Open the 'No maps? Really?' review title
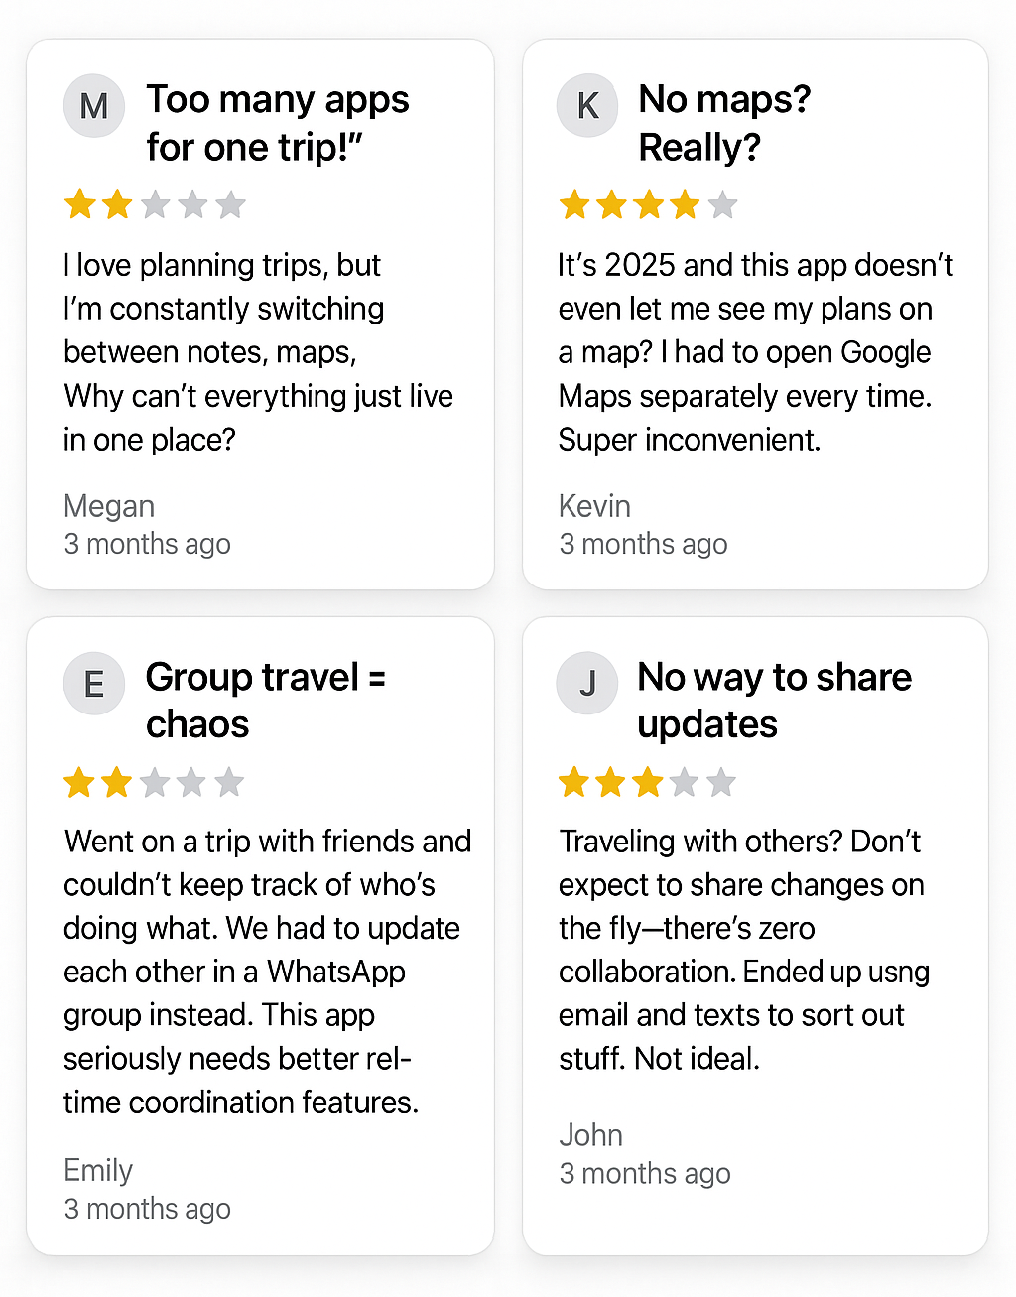Viewport: 1016px width, 1297px height. coord(724,123)
